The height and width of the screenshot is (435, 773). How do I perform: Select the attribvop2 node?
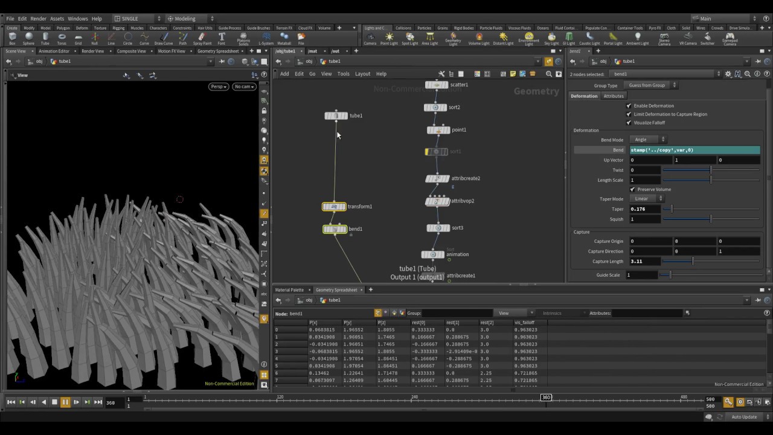click(437, 201)
